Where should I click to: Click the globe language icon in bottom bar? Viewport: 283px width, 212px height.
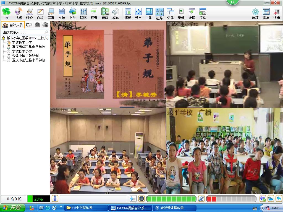pyautogui.click(x=263, y=198)
